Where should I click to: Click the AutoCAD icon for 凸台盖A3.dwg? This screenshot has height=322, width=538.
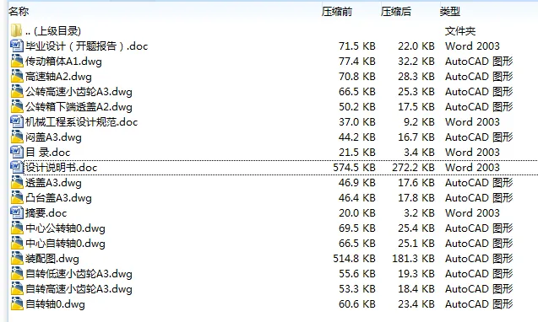point(17,197)
